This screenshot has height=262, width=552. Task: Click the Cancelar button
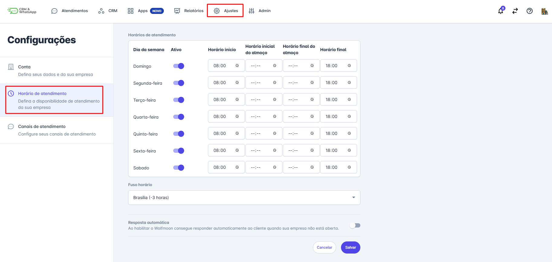pos(324,247)
